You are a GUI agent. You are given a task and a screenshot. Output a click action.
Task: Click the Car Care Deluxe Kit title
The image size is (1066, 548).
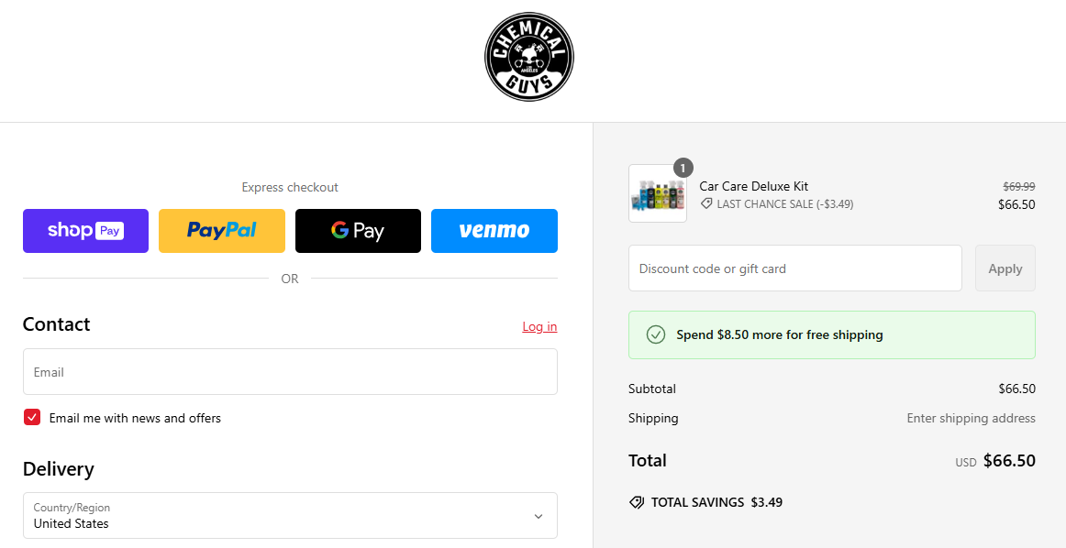753,186
